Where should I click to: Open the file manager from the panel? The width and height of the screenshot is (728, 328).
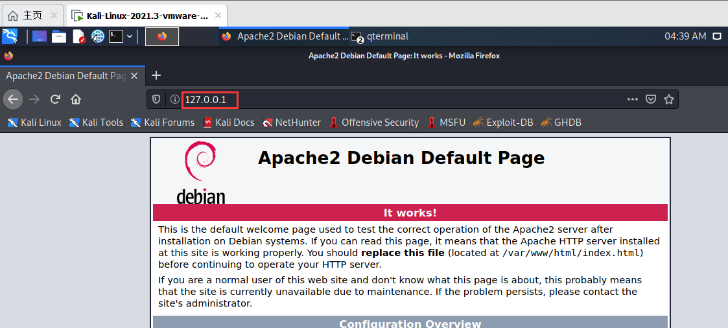[x=59, y=36]
